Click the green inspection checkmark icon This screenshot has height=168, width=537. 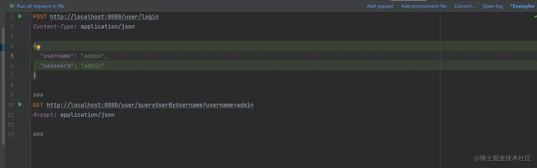535,17
